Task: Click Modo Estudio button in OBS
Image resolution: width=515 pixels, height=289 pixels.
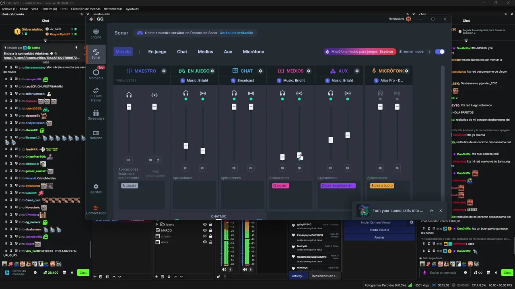Action: (379, 230)
